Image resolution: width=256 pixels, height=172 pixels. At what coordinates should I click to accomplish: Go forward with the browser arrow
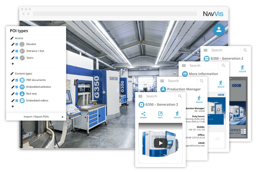[28, 14]
